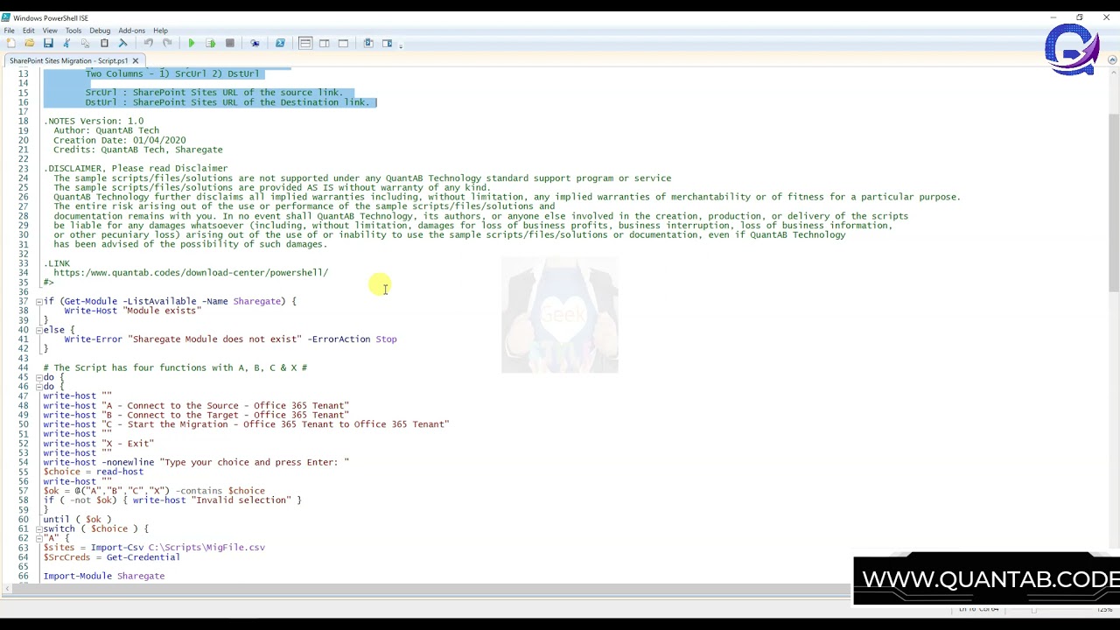
Task: Click the Run Selection toolbar icon
Action: tap(211, 43)
